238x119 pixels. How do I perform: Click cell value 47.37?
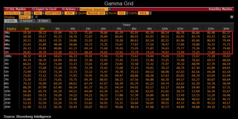click(x=180, y=103)
